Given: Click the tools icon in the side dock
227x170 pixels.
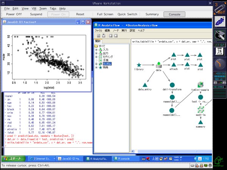Looking at the screenshot, I should pos(219,36).
